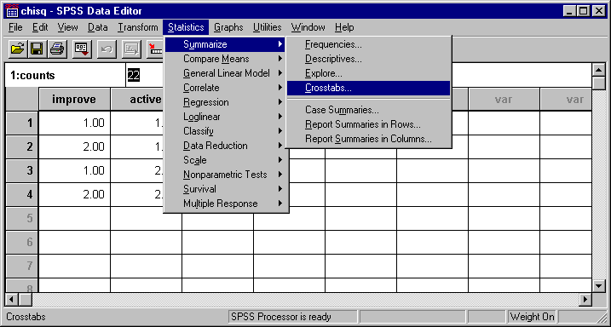Choose Report Summaries in Columns...
The width and height of the screenshot is (611, 327).
[x=369, y=139]
